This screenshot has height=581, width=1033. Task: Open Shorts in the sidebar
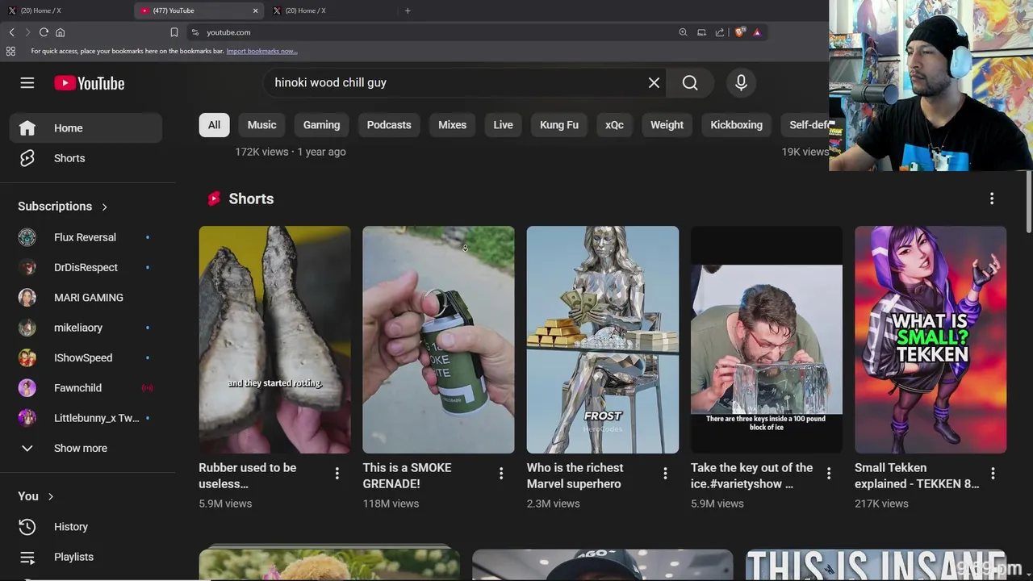point(86,158)
